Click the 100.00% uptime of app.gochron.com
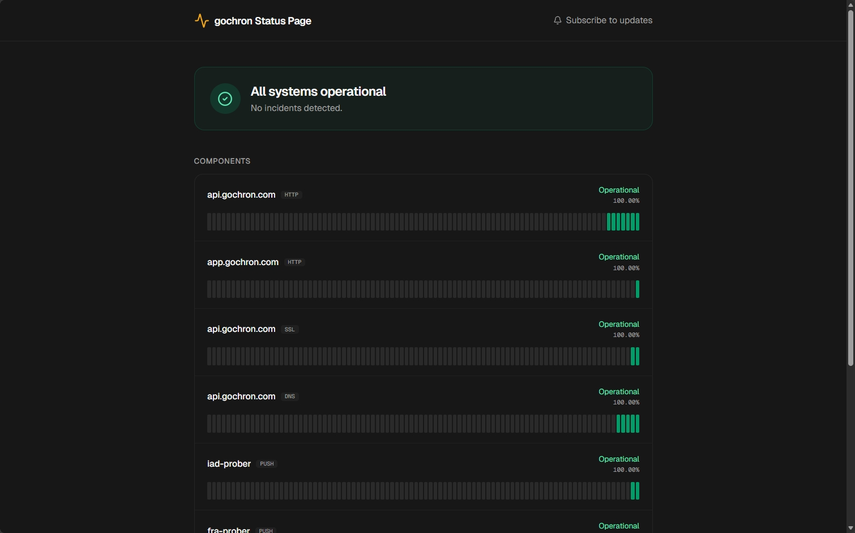 click(626, 268)
